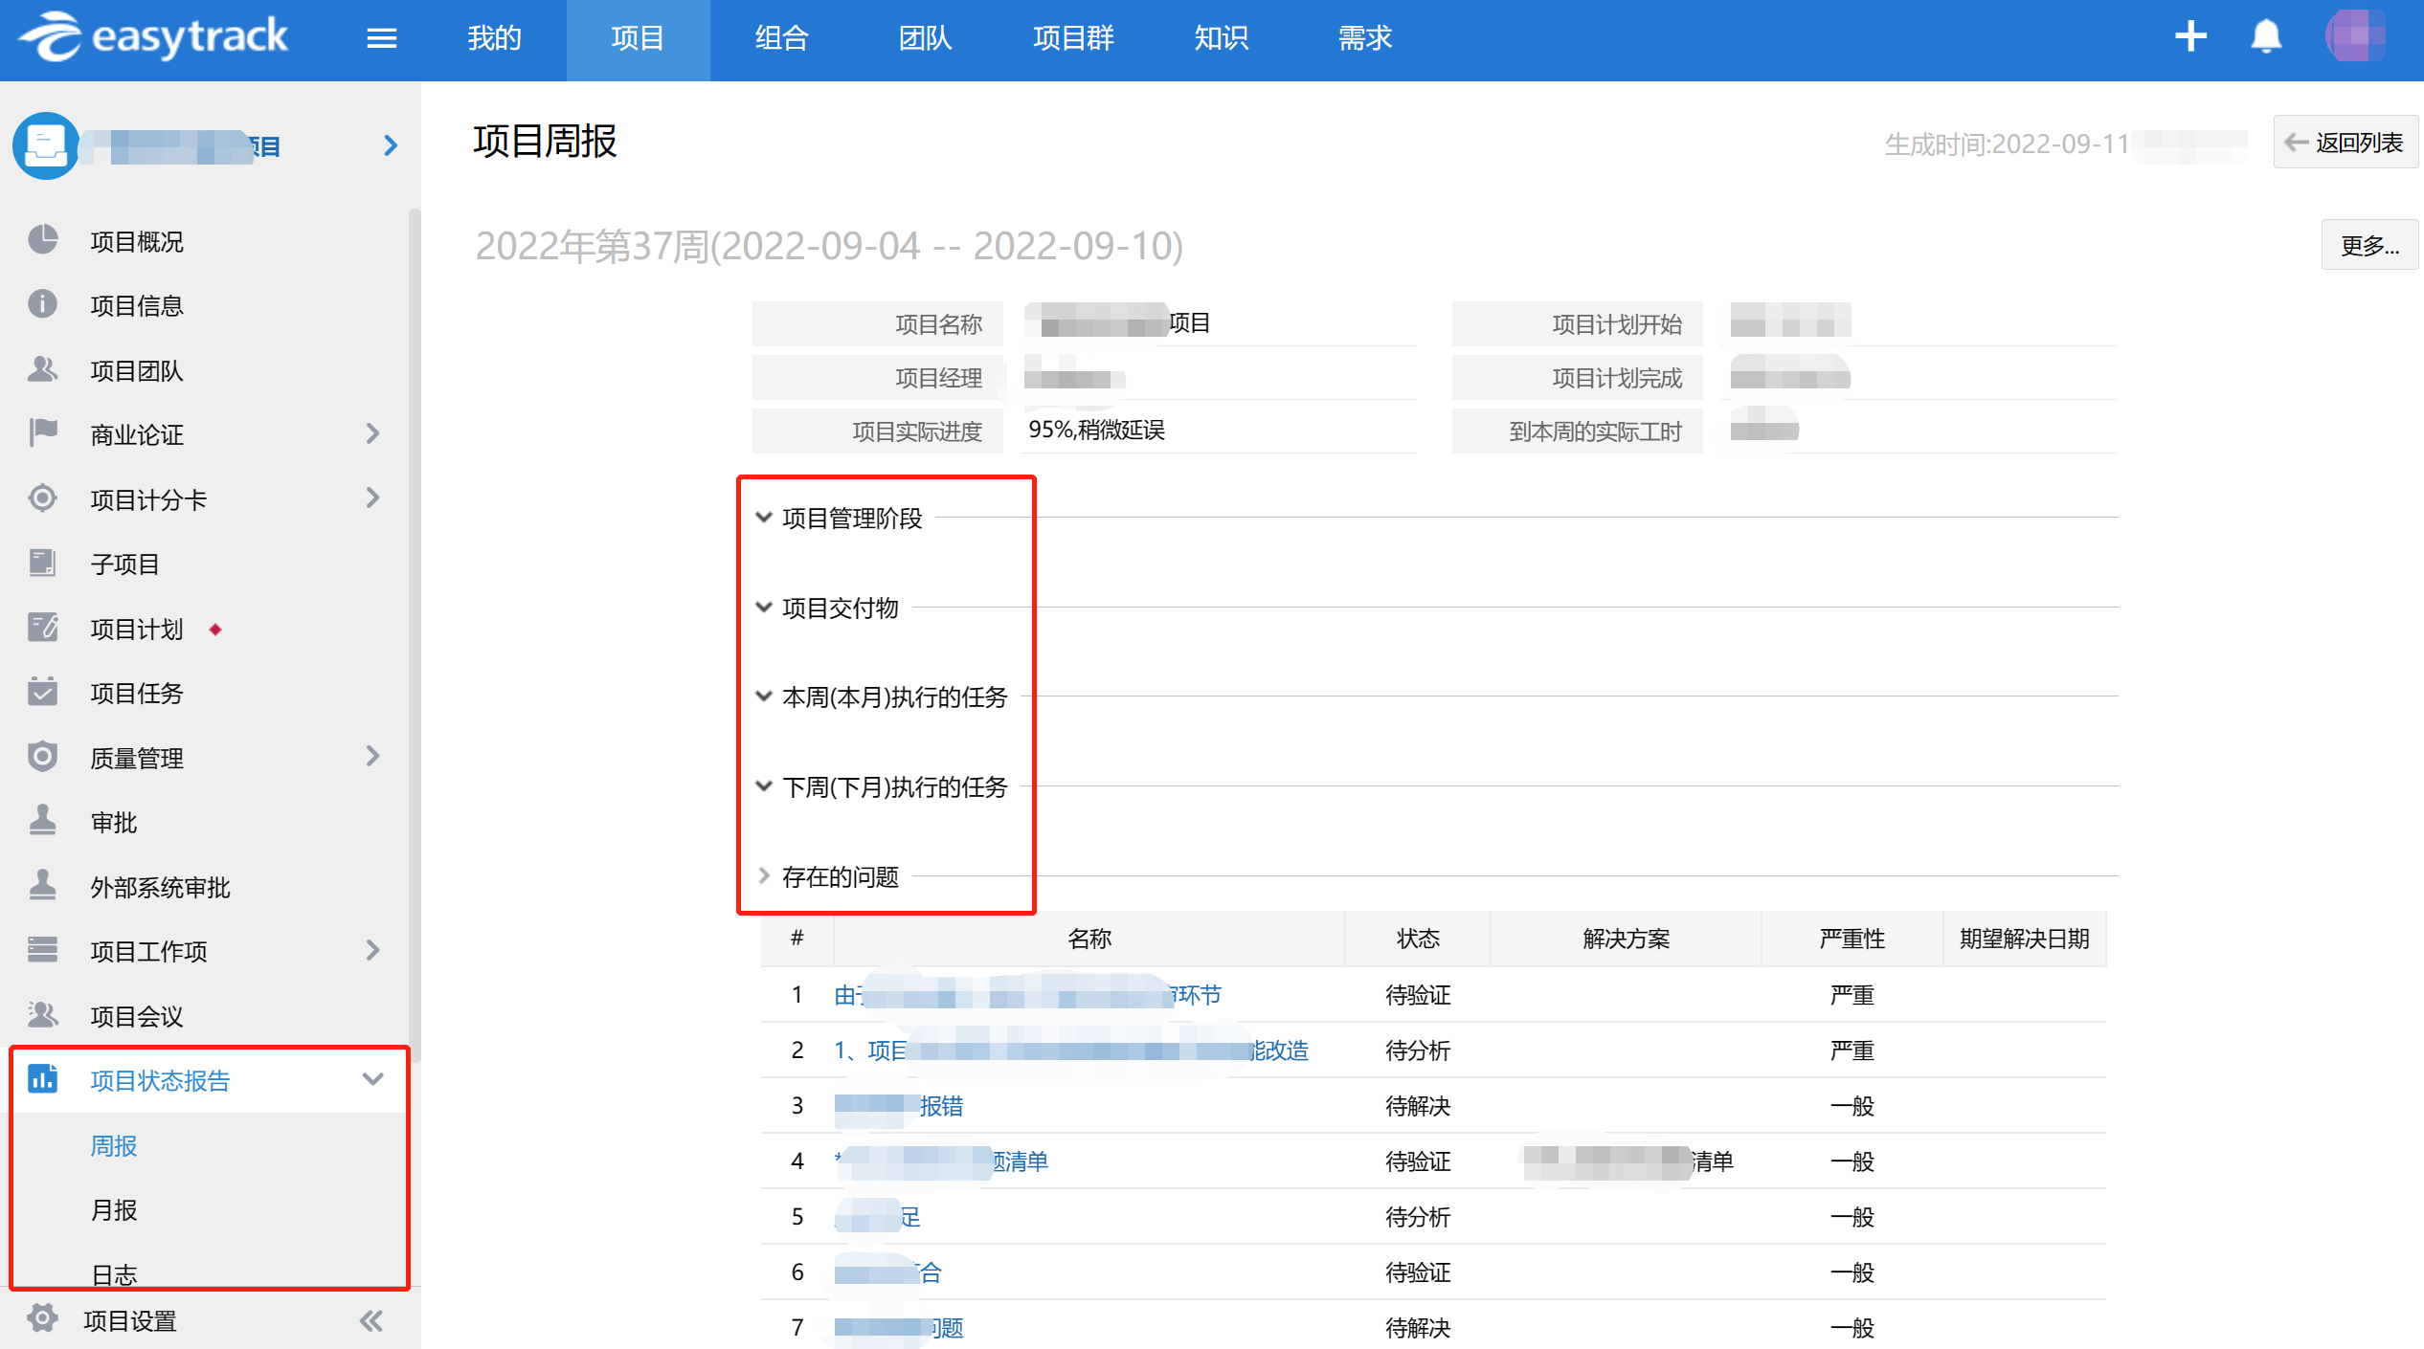Open the notification bell
2424x1349 pixels.
coord(2265,37)
